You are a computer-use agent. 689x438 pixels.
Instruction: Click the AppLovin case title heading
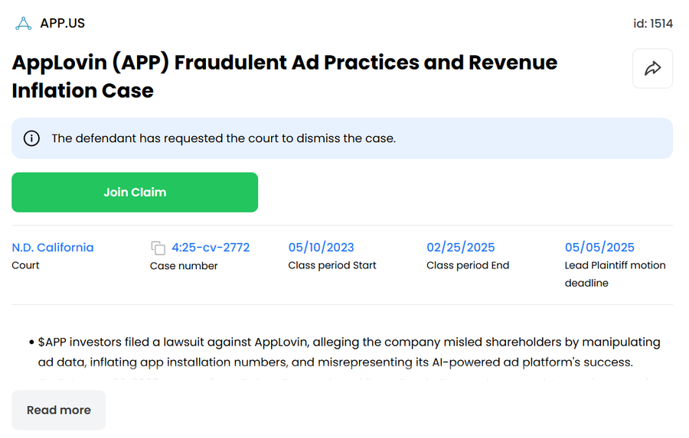tap(285, 76)
